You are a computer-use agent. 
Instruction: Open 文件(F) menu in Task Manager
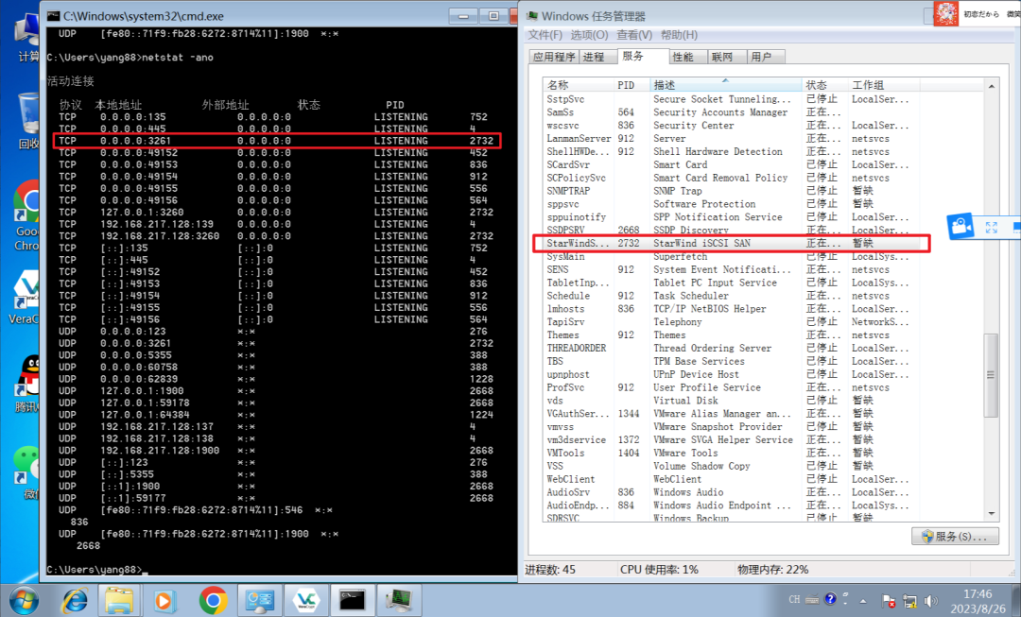(545, 35)
